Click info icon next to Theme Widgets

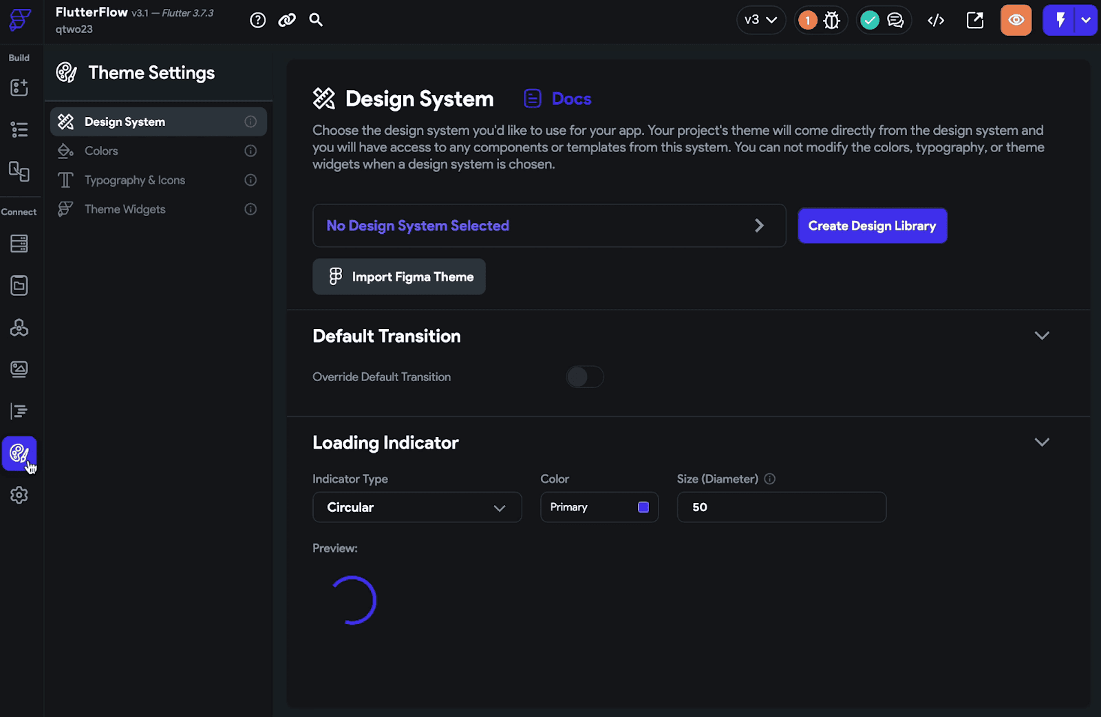(x=250, y=209)
